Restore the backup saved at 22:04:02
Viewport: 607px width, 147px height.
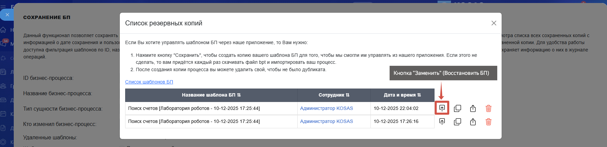442,108
